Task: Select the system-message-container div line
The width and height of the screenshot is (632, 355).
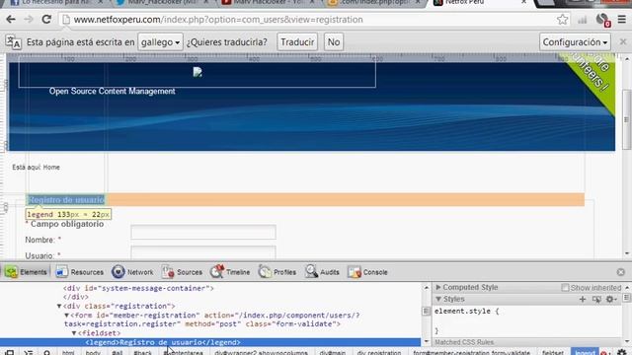Action: click(x=138, y=288)
